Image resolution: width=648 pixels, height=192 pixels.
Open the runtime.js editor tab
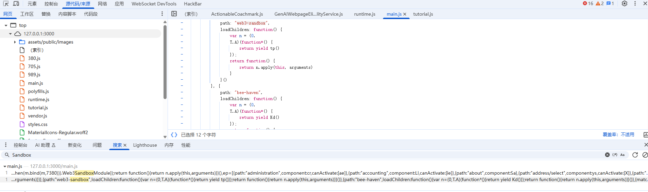pyautogui.click(x=364, y=14)
